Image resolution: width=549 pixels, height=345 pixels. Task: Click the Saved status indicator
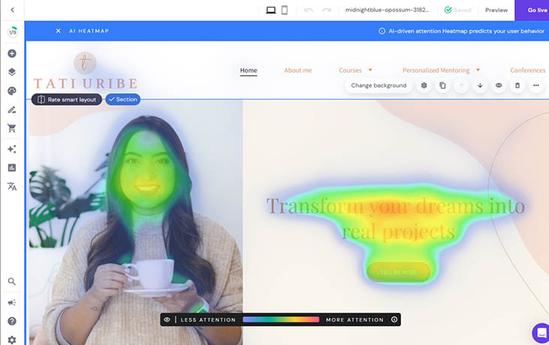click(x=457, y=10)
